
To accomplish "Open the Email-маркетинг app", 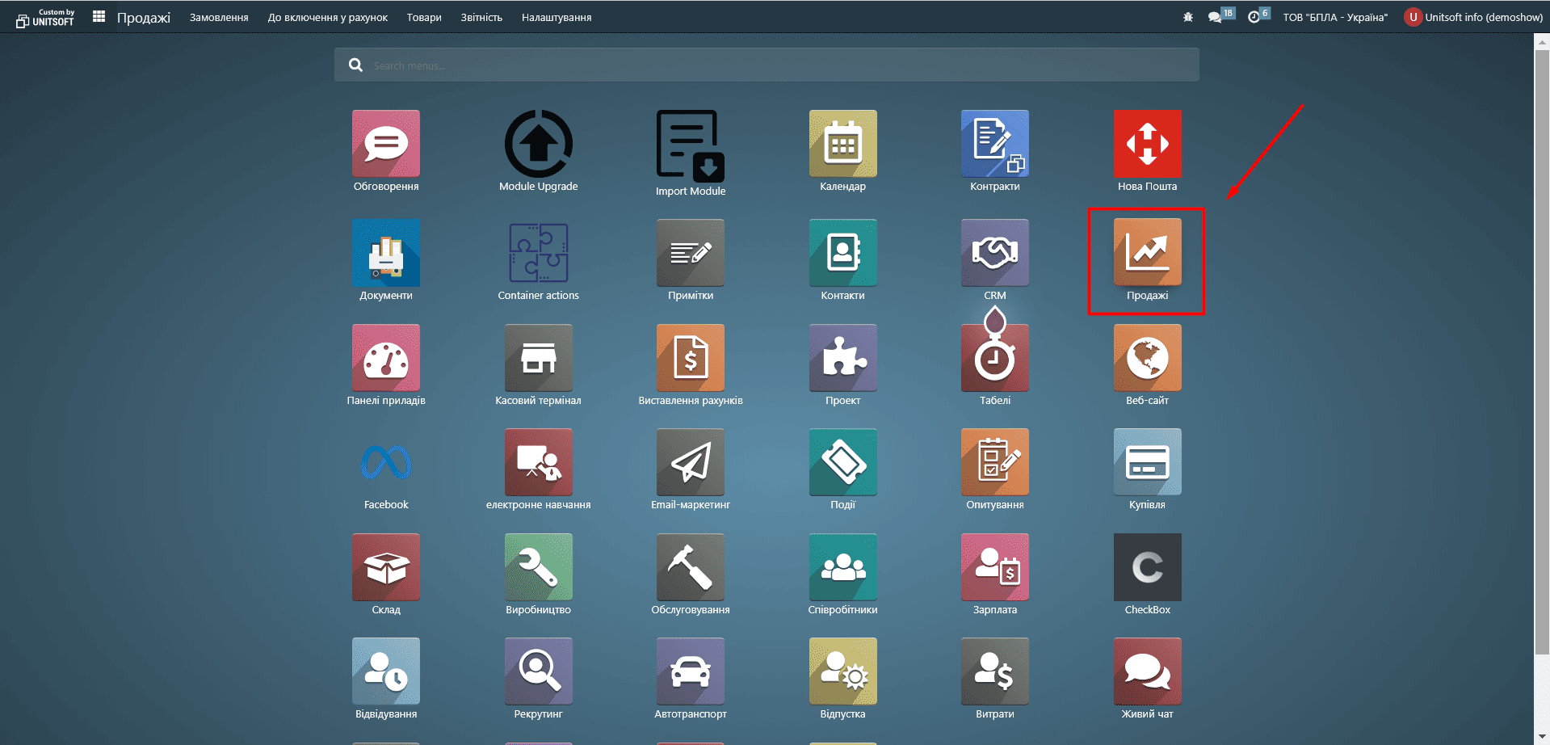I will (690, 462).
